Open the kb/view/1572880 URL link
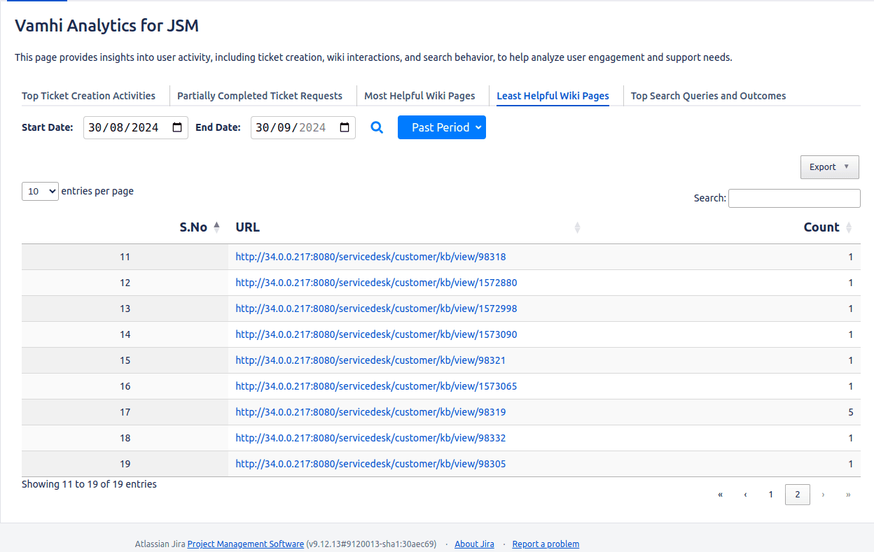This screenshot has width=874, height=552. click(376, 283)
